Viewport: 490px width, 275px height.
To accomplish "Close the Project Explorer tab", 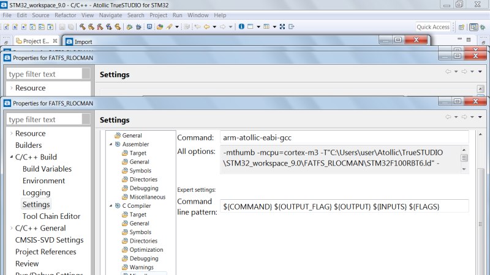I will [55, 41].
